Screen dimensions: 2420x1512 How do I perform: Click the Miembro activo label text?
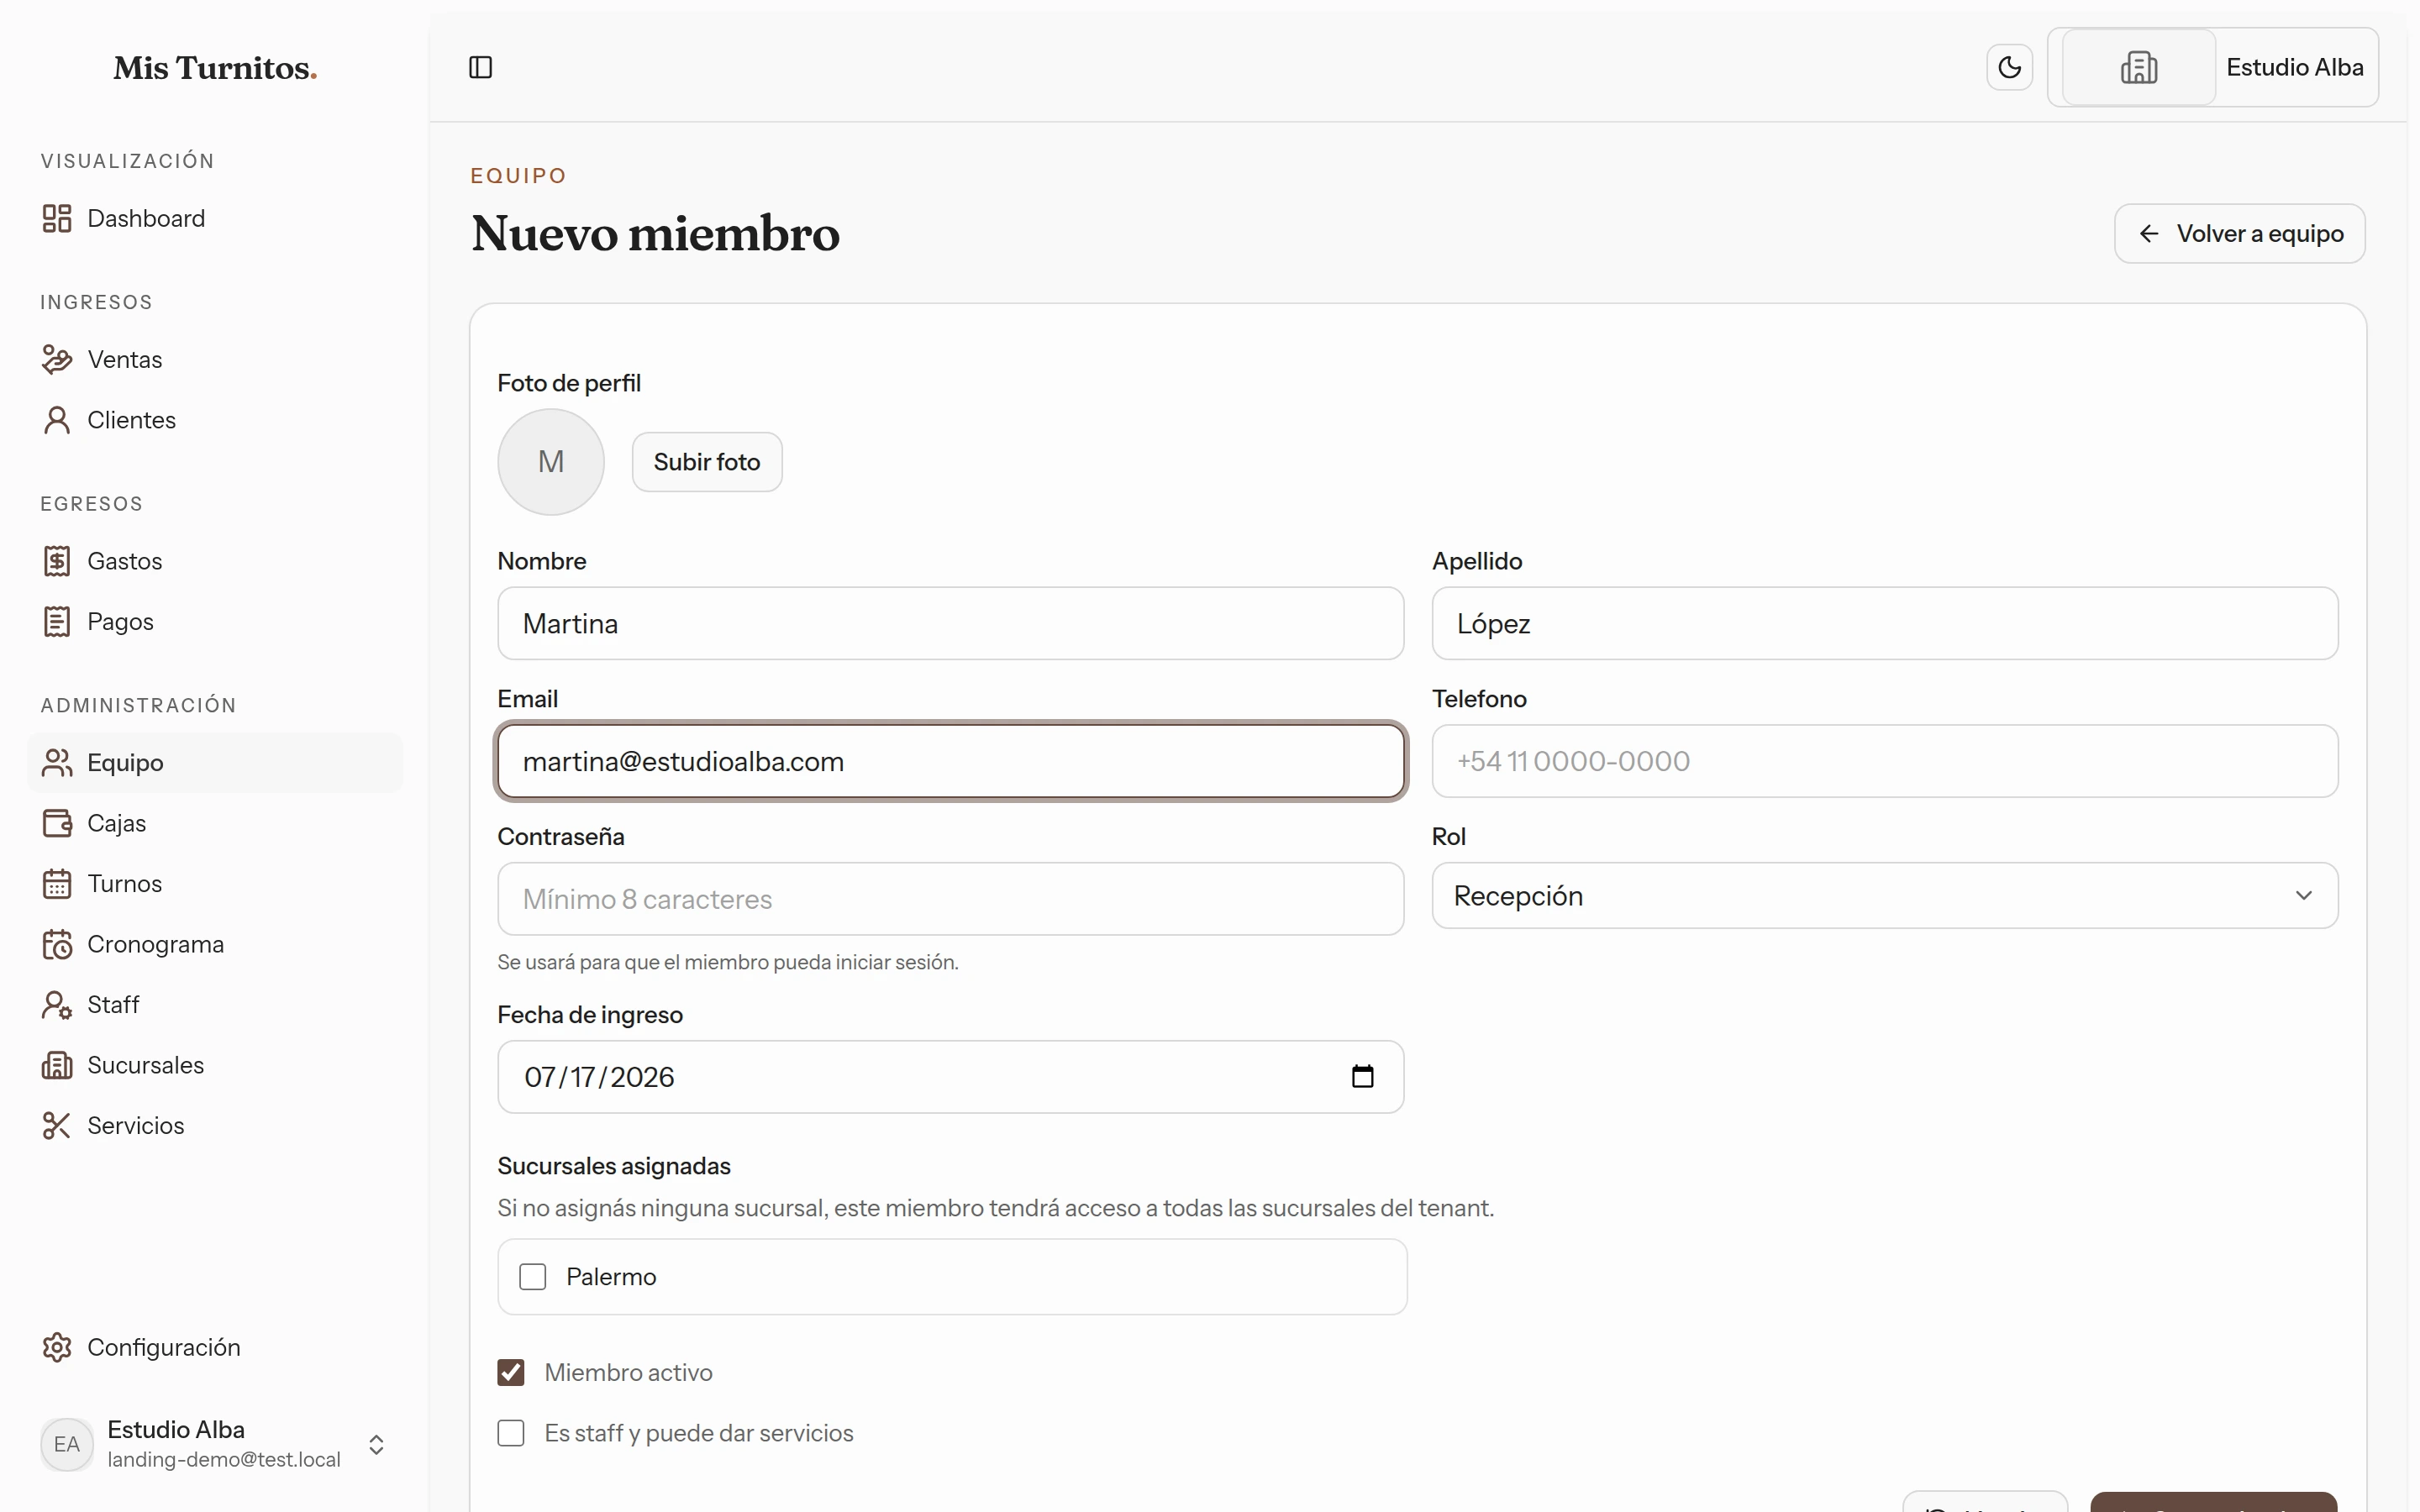click(628, 1373)
